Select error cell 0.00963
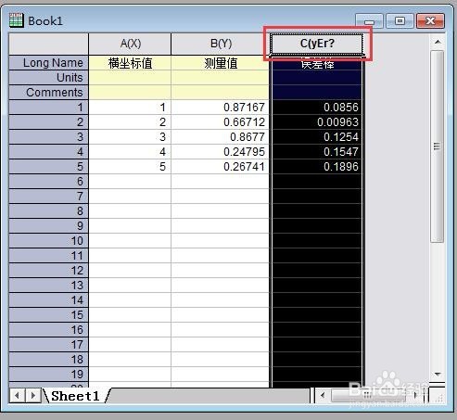The height and width of the screenshot is (420, 457). click(317, 122)
